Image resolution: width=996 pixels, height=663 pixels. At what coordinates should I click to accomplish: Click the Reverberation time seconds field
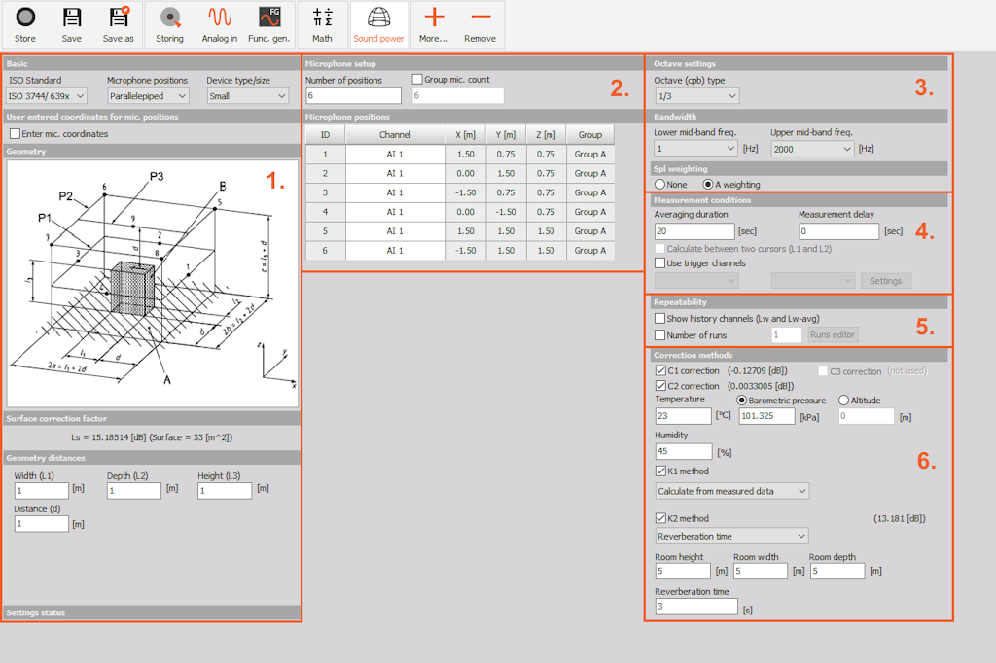696,607
